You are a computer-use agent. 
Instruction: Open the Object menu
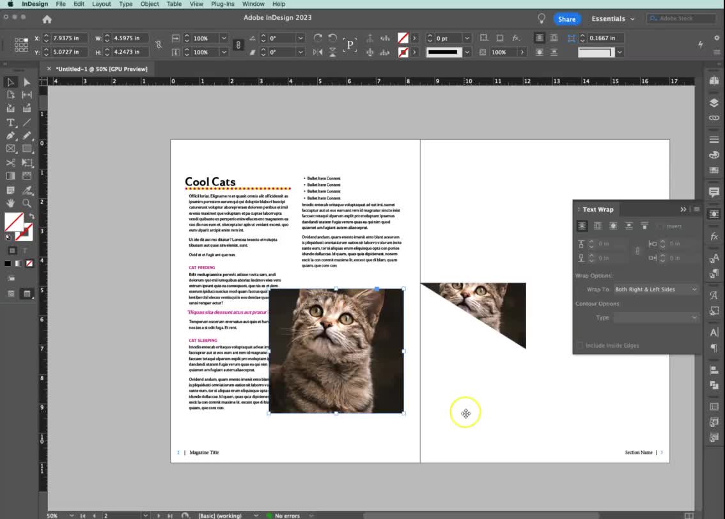click(x=149, y=4)
